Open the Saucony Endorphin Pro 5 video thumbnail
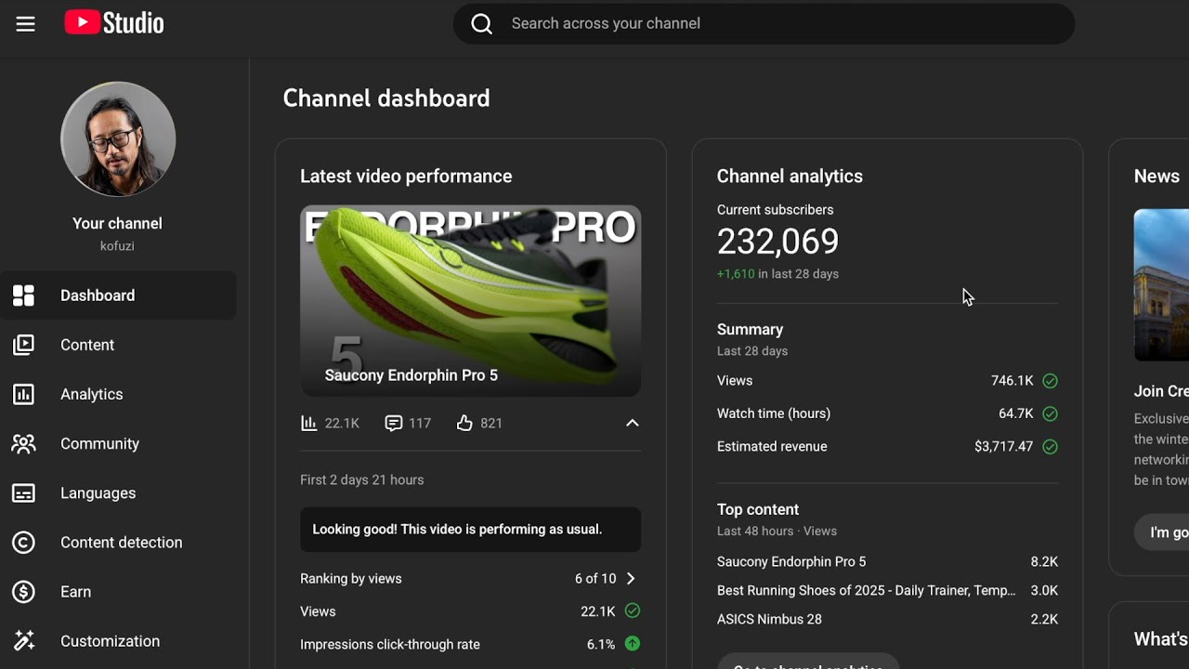Image resolution: width=1189 pixels, height=669 pixels. click(470, 301)
